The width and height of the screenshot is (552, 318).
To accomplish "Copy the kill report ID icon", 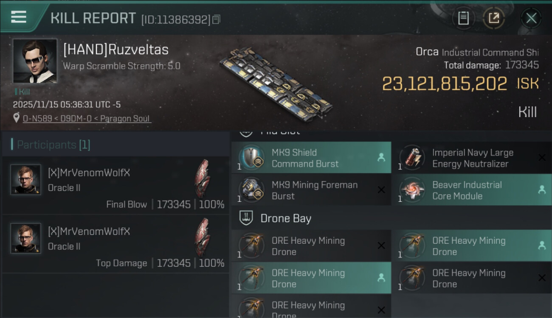I will click(217, 20).
